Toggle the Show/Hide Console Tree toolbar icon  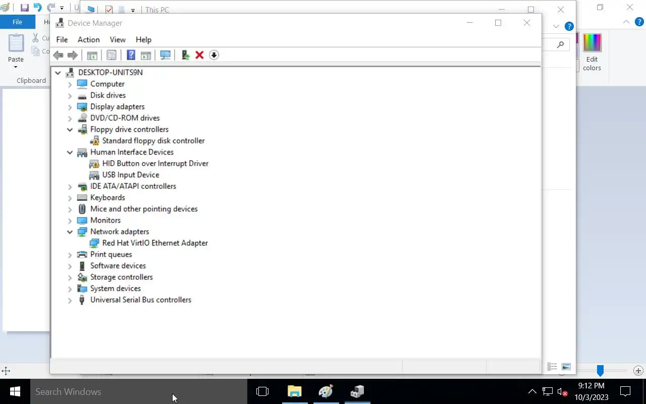point(92,55)
